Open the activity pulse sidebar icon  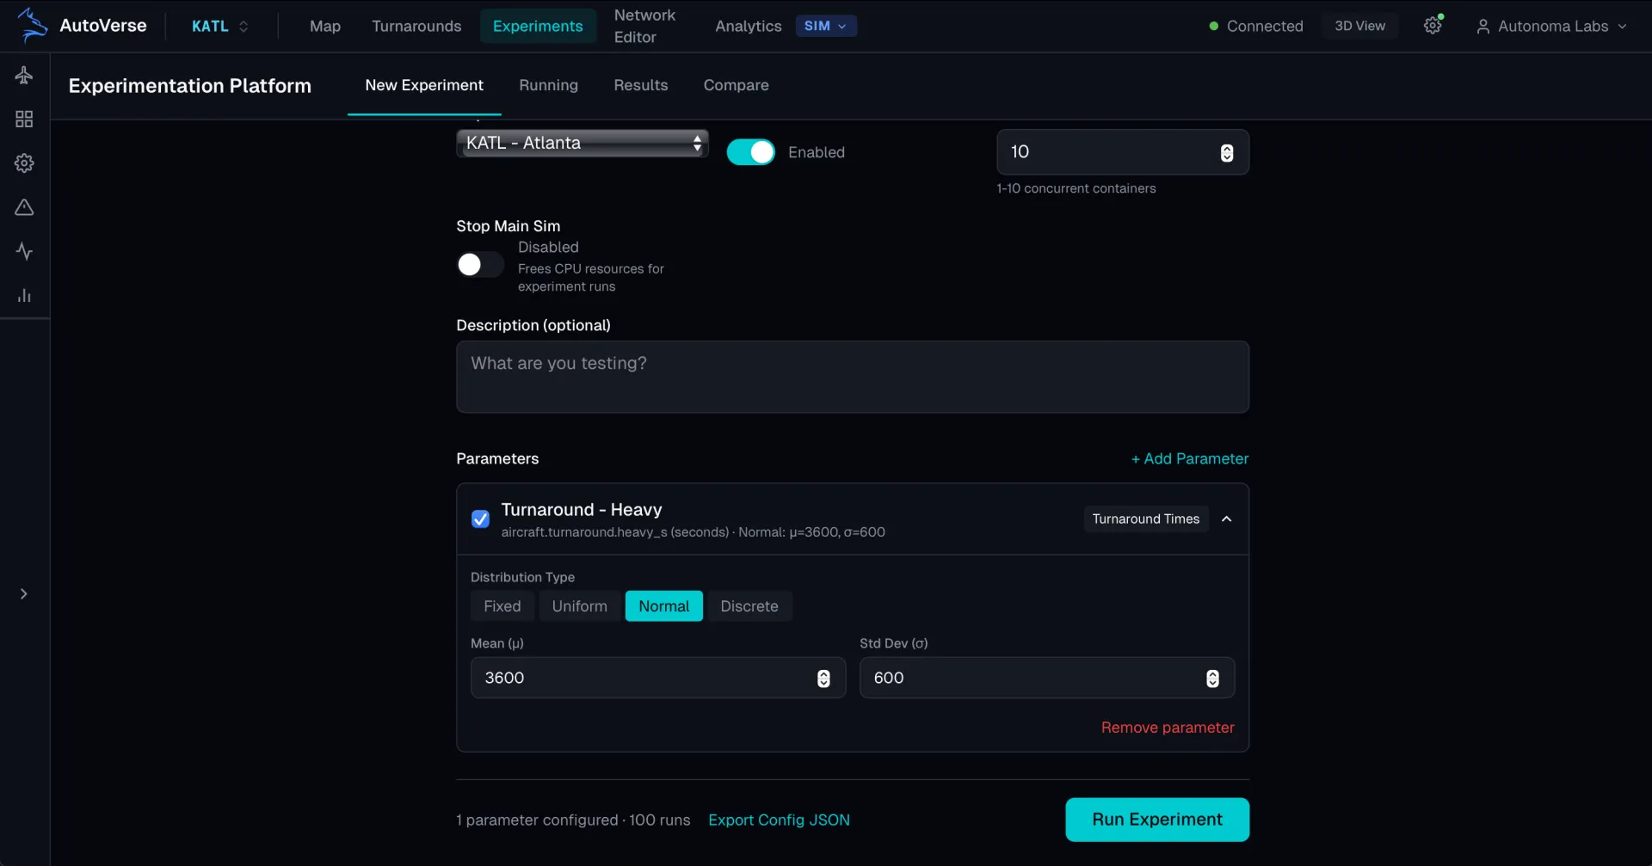click(24, 251)
